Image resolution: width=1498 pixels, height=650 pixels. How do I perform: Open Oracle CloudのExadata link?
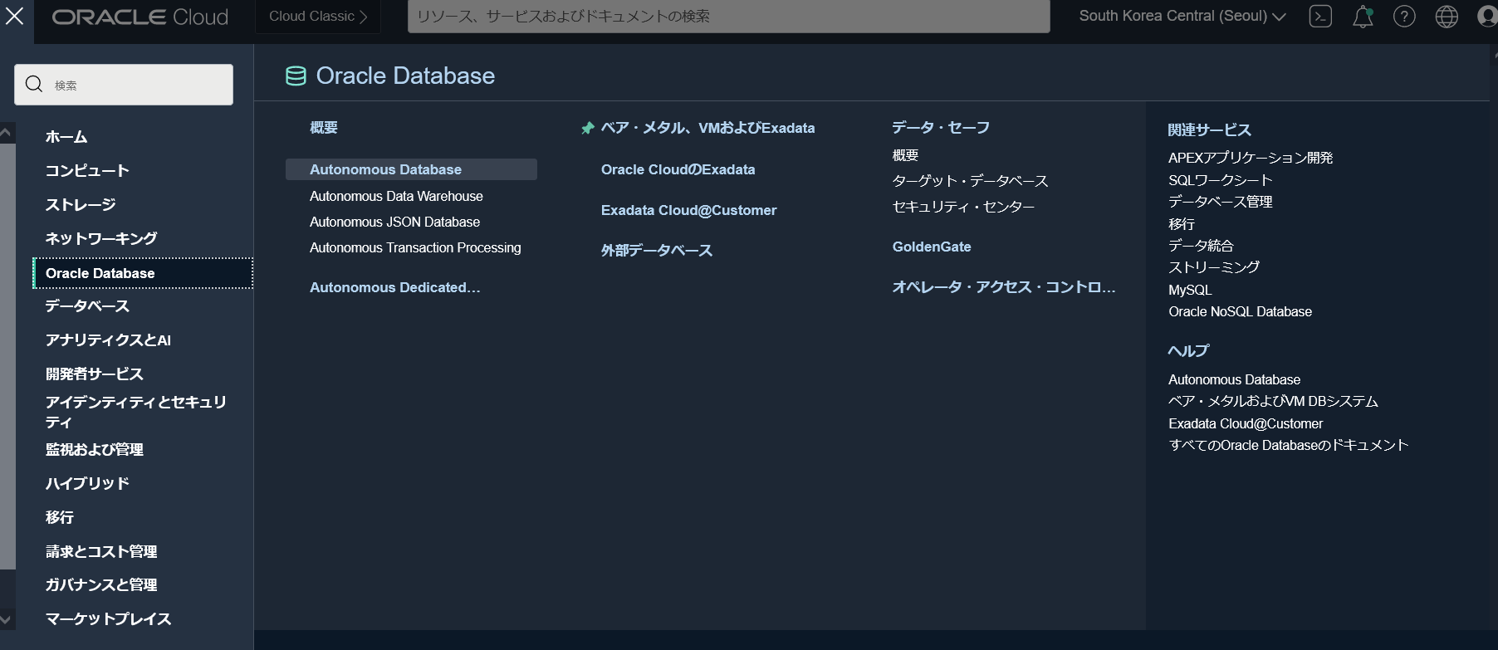tap(678, 169)
